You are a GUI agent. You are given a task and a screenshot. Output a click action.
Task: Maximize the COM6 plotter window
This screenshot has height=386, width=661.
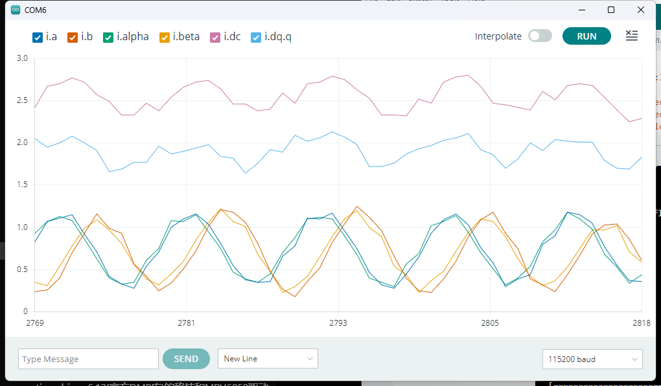click(610, 10)
